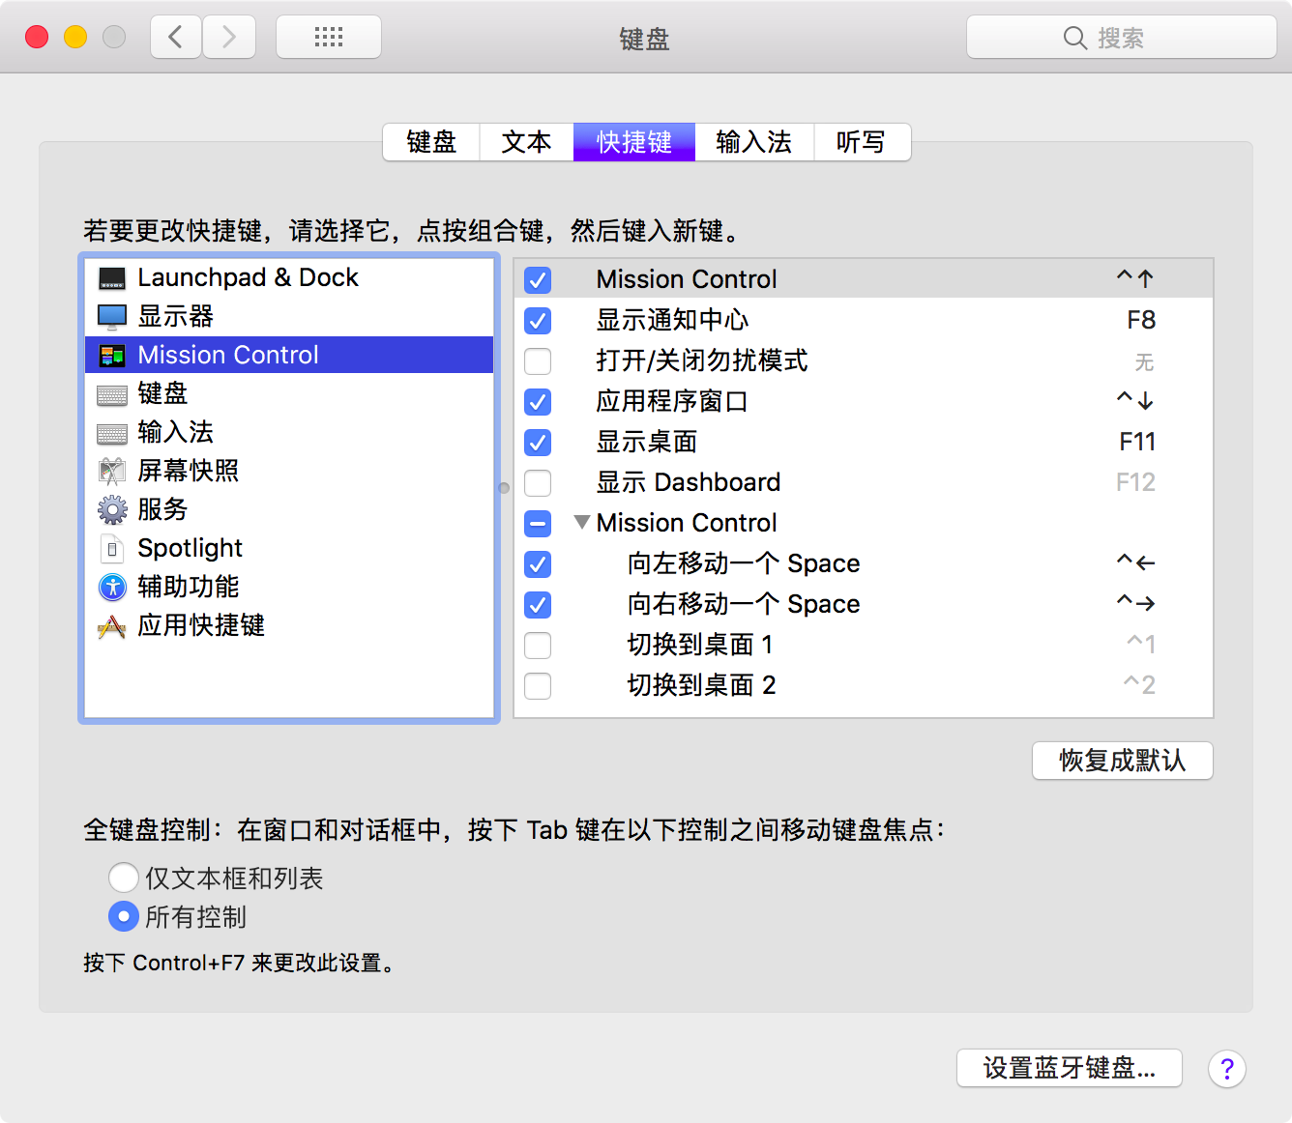Click the 恢复成默认 button
This screenshot has width=1292, height=1123.
point(1122,761)
